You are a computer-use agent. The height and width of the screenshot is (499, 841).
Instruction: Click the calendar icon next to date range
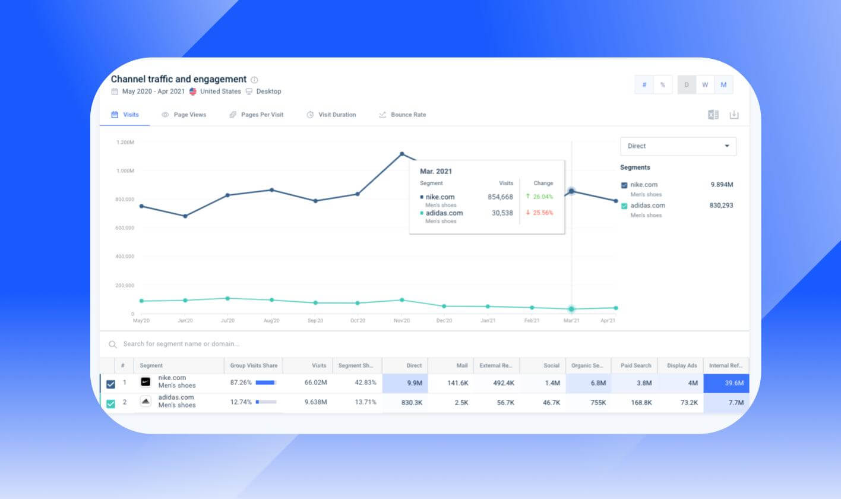coord(114,91)
